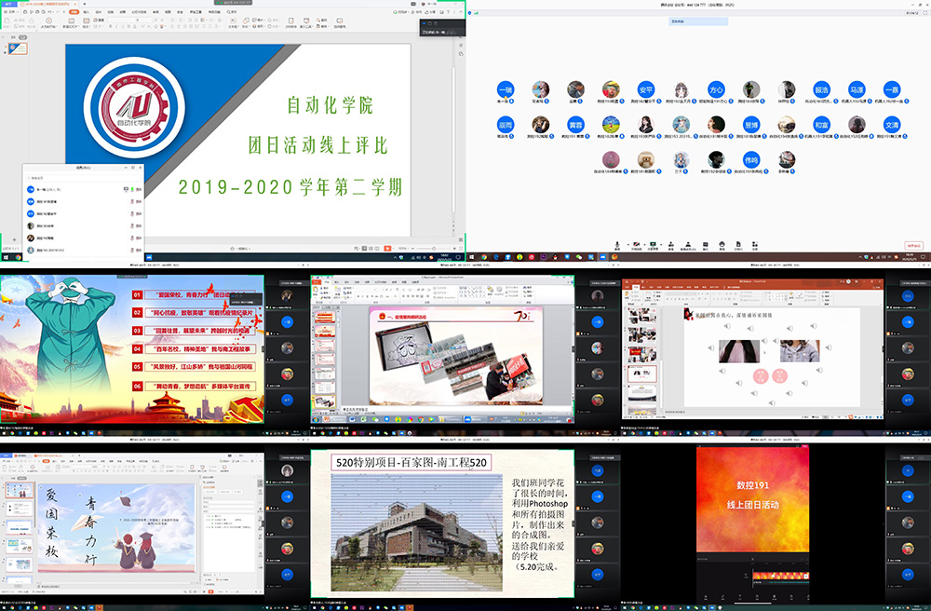
Task: Switch to the blue home tab in WPS
Action: pos(7,4)
